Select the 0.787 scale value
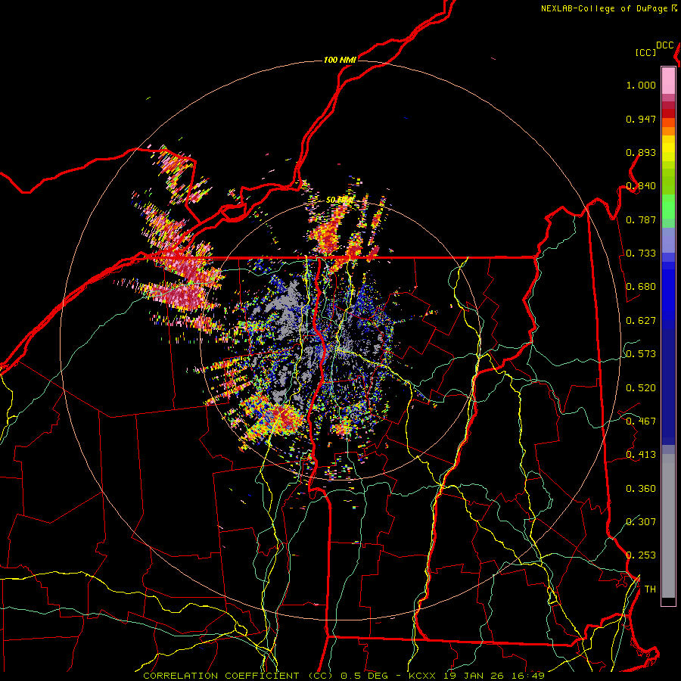Image resolution: width=681 pixels, height=681 pixels. (641, 219)
